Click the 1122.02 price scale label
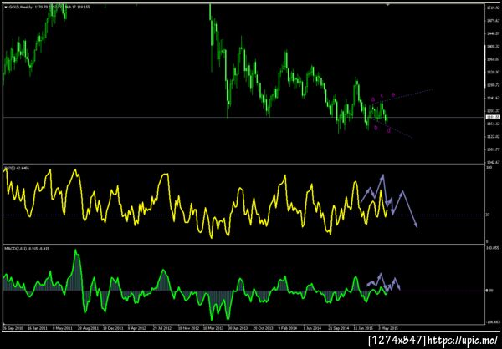The height and width of the screenshot is (349, 502). 492,136
